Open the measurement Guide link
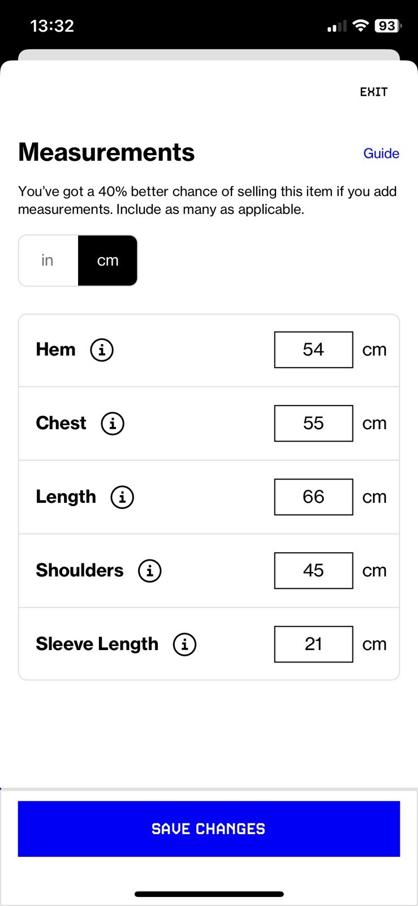Viewport: 418px width, 906px height. (381, 153)
